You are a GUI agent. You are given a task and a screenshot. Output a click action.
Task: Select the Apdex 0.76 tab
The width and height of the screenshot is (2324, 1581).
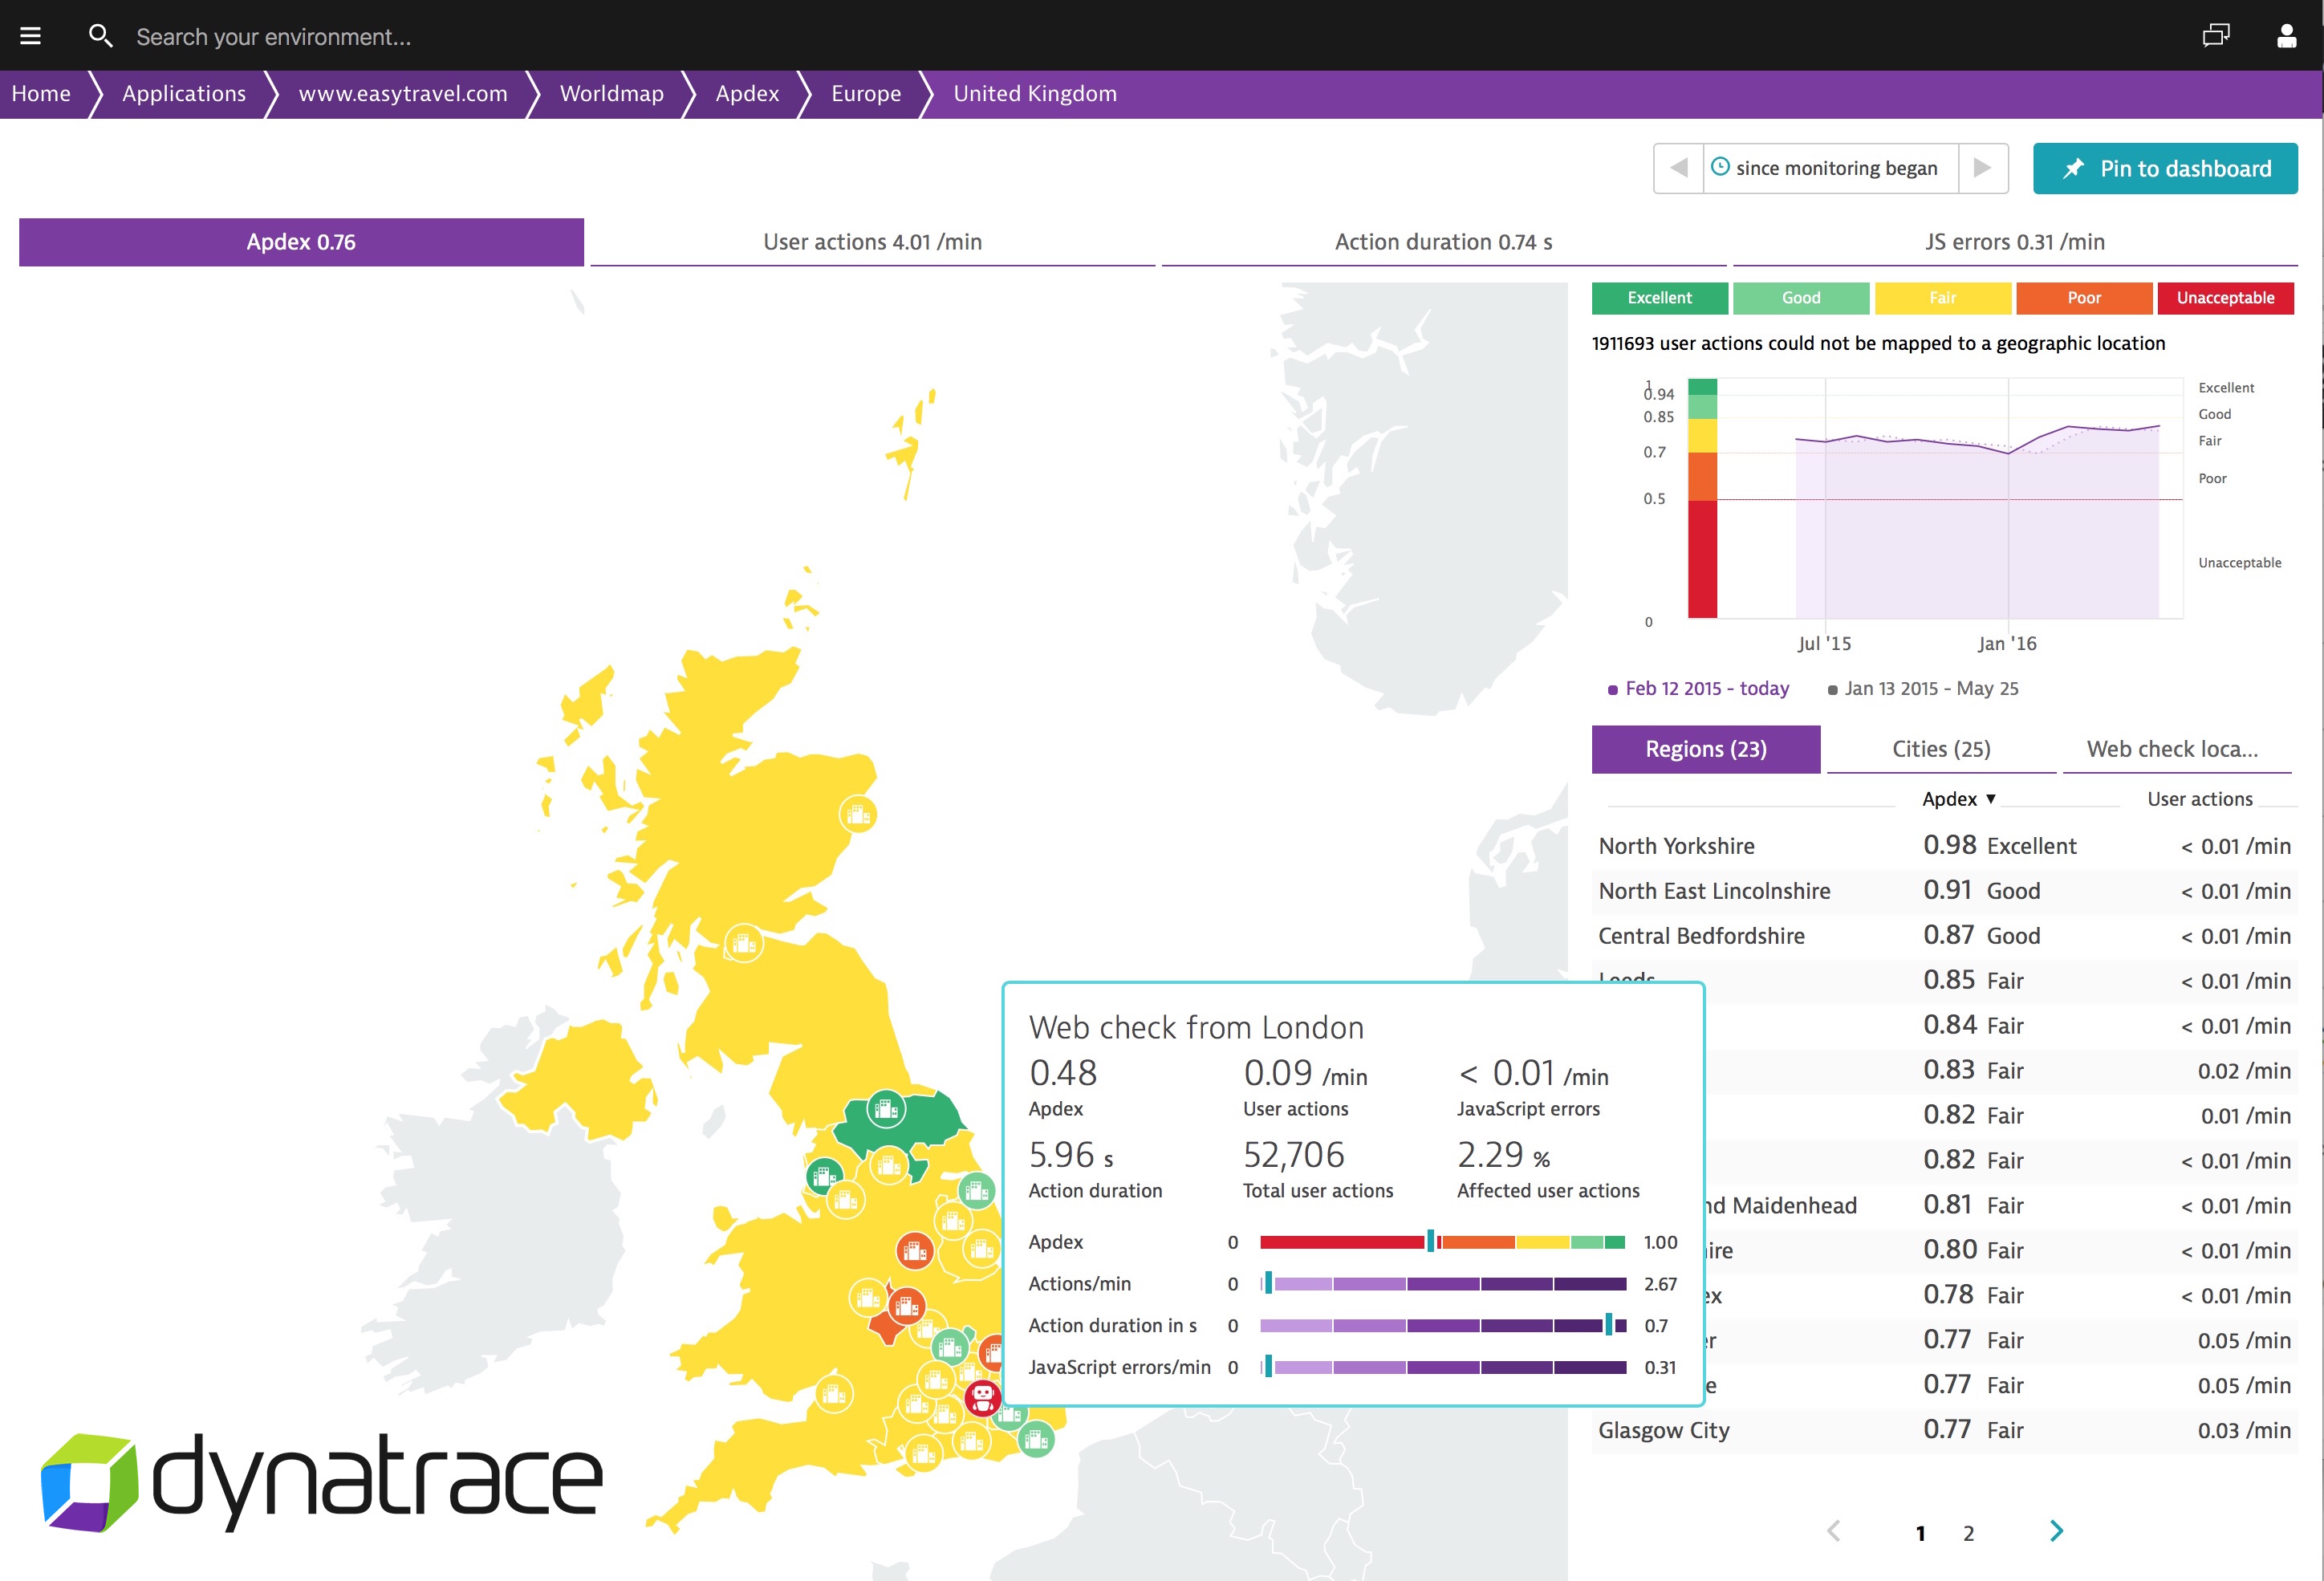coord(301,242)
